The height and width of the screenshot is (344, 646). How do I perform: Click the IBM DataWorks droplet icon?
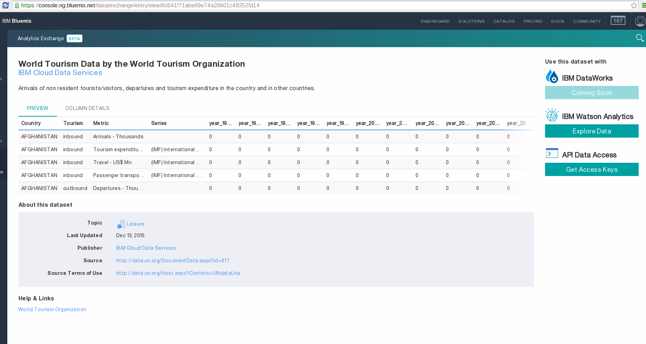(x=552, y=76)
